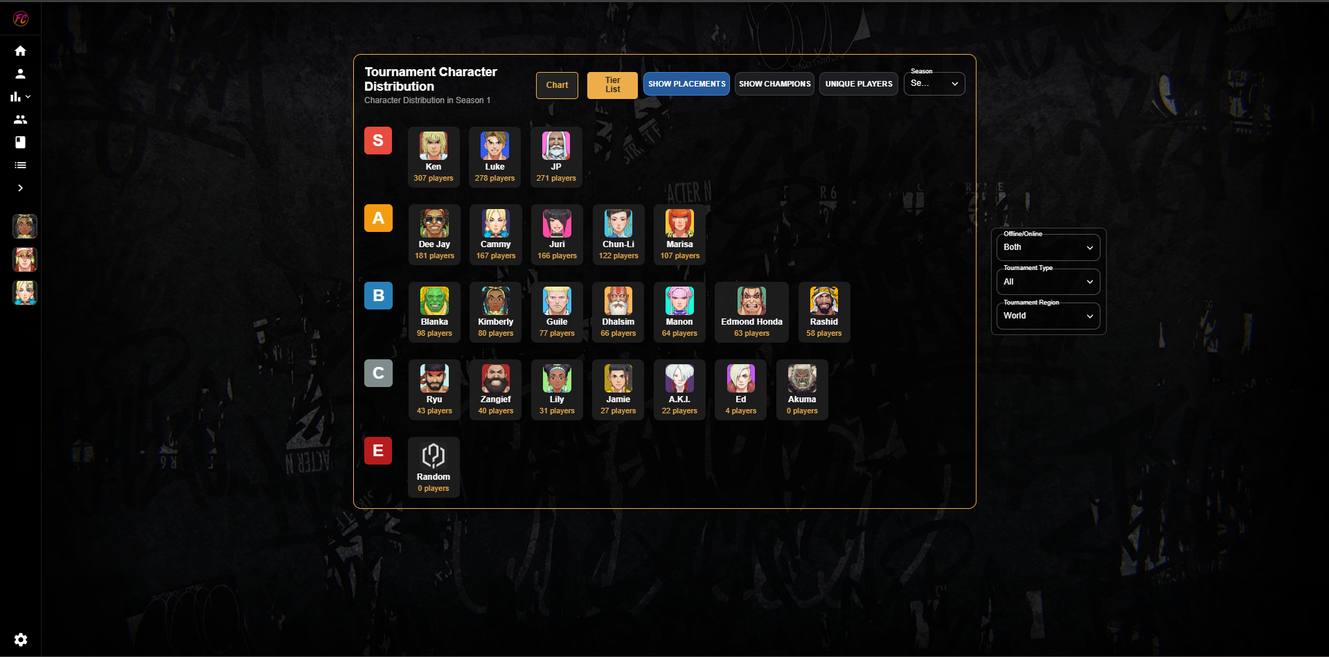Select the Kimberly character card in B tier
This screenshot has height=657, width=1329.
point(496,312)
